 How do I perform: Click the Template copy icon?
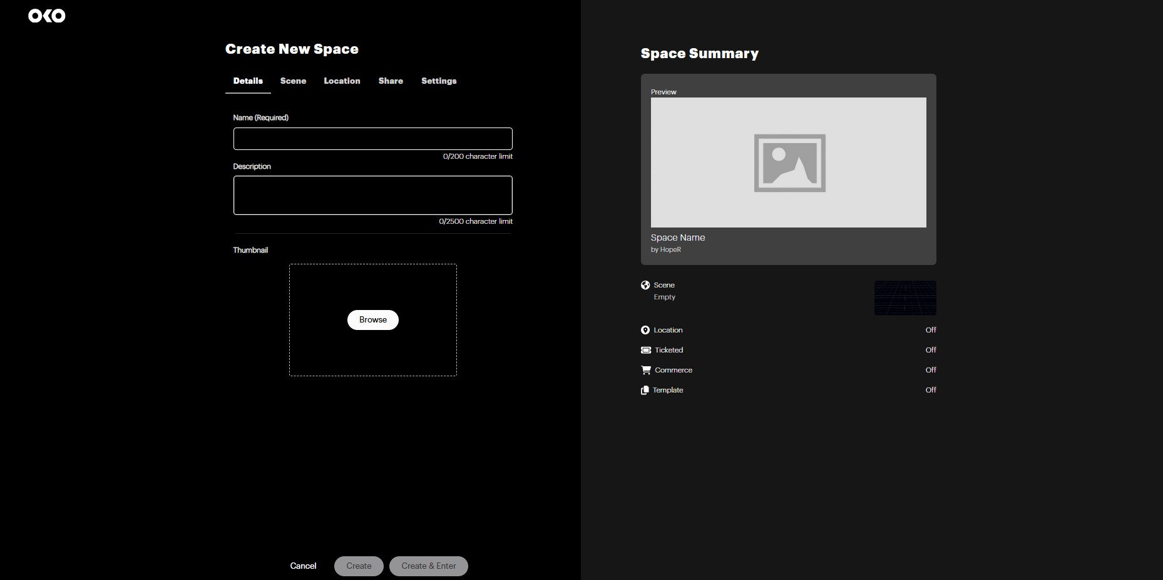tap(645, 390)
